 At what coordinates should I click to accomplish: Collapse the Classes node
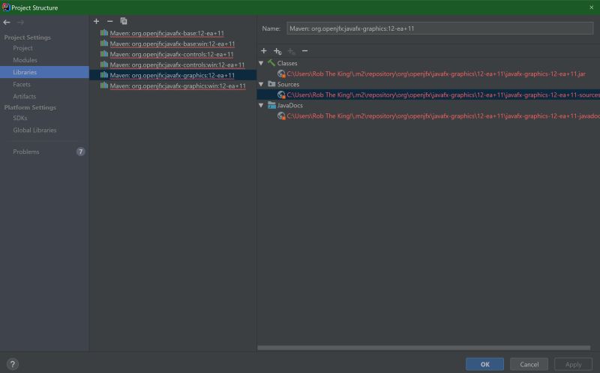pyautogui.click(x=261, y=63)
